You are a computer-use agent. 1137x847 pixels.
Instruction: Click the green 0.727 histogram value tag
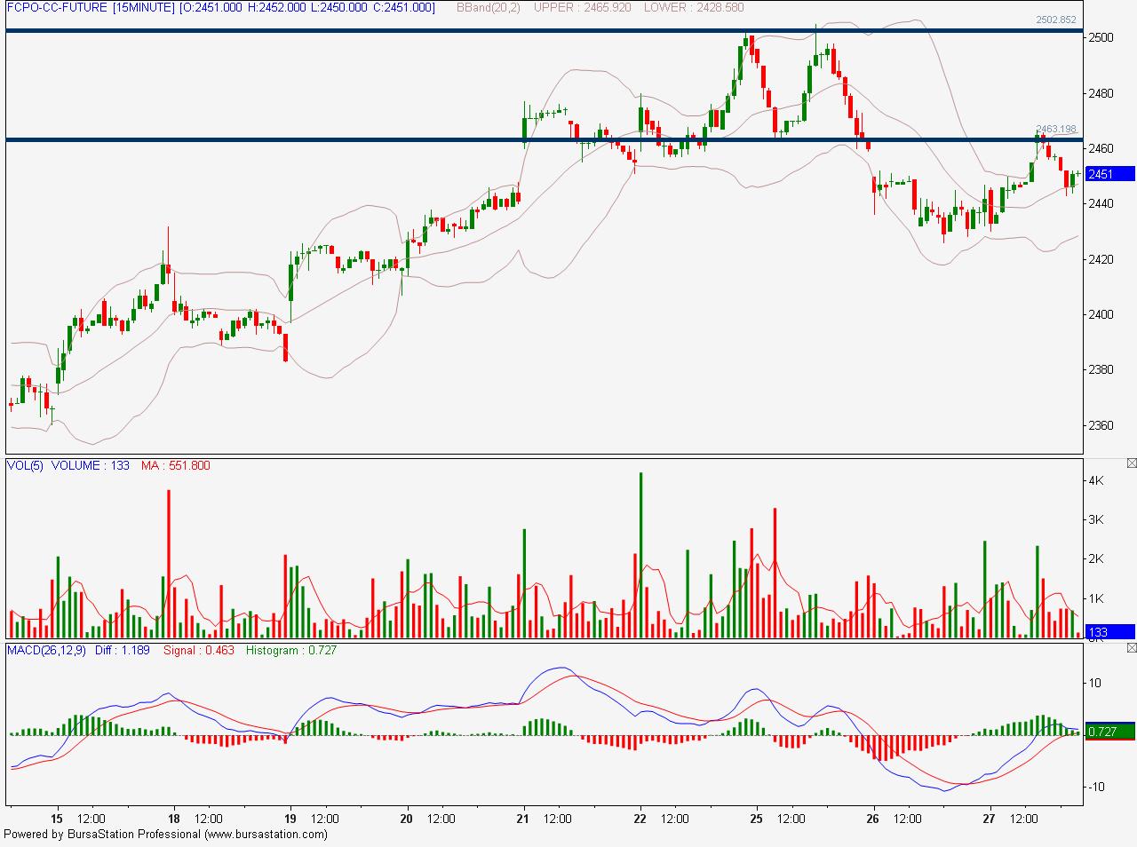[x=1109, y=732]
